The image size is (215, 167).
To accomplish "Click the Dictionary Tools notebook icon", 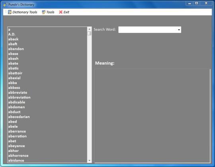I will 10,12.
